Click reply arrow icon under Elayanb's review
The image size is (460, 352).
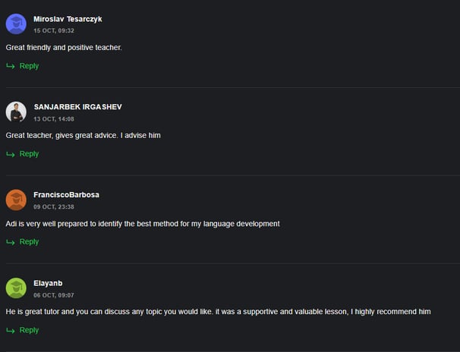pyautogui.click(x=11, y=330)
